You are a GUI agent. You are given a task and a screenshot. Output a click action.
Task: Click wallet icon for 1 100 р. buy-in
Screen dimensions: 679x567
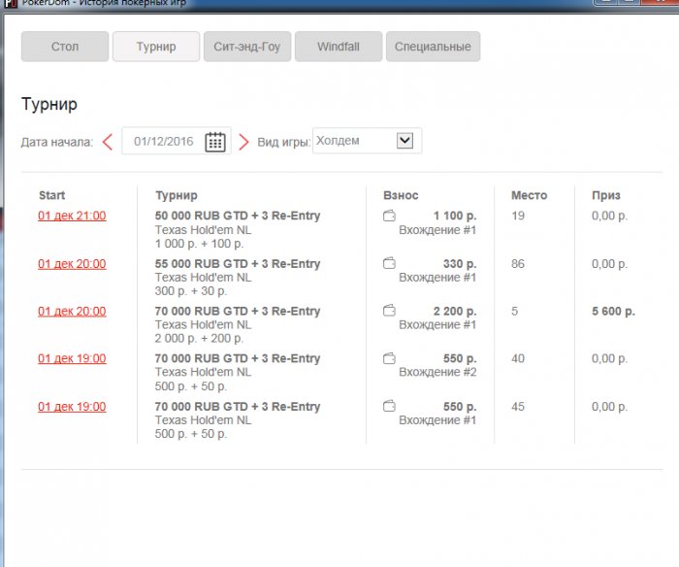point(389,216)
